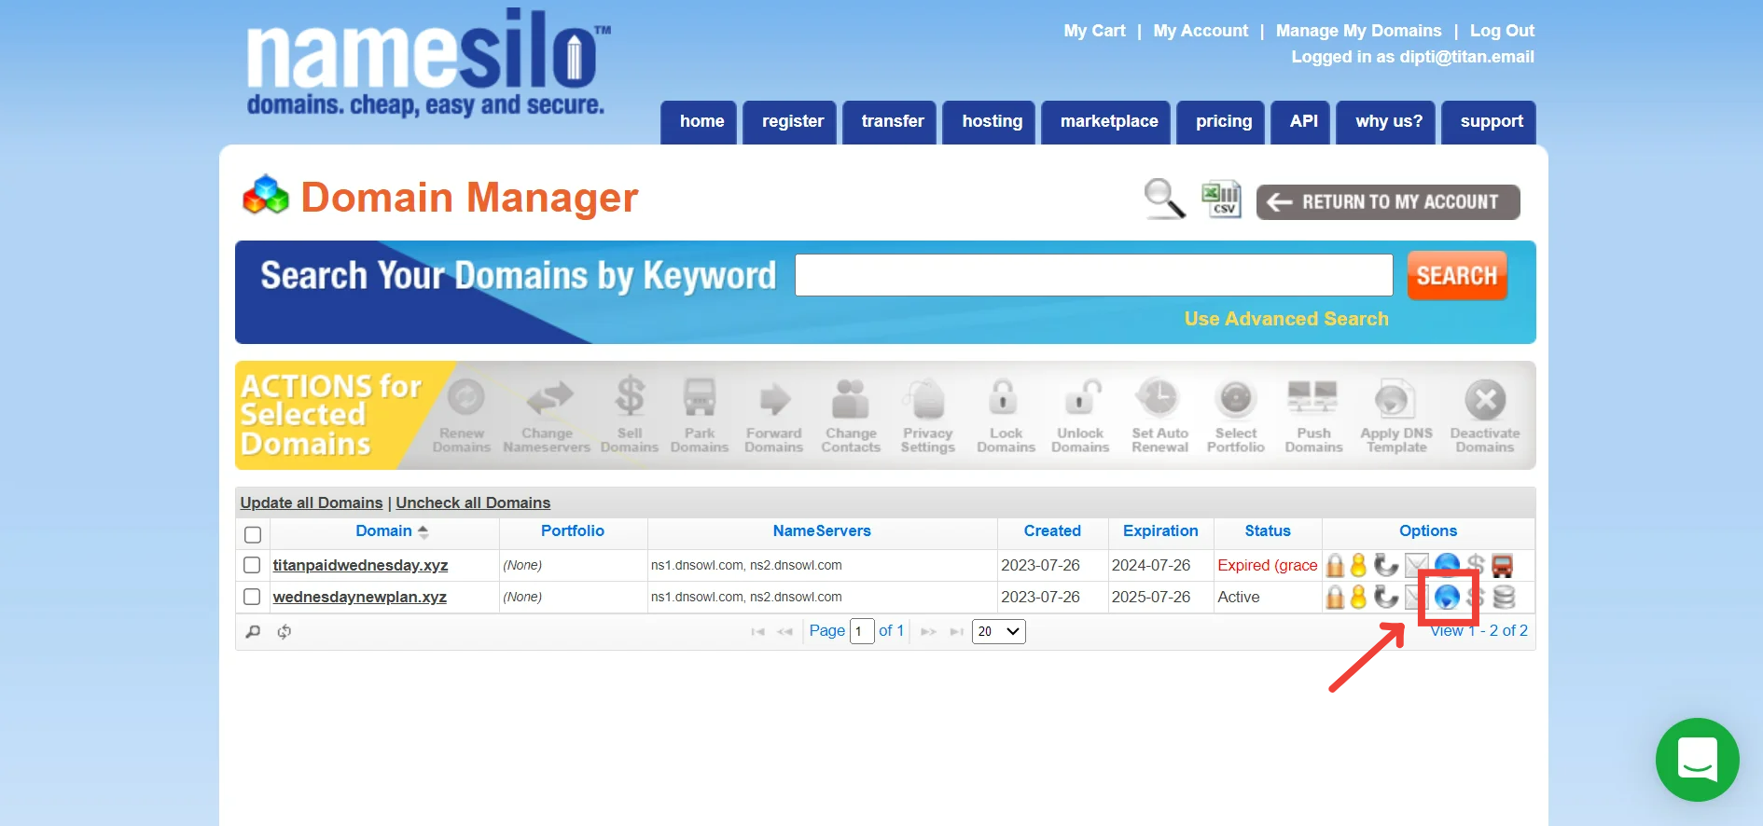The height and width of the screenshot is (826, 1763).
Task: Open the hosting navigation tab
Action: pos(989,122)
